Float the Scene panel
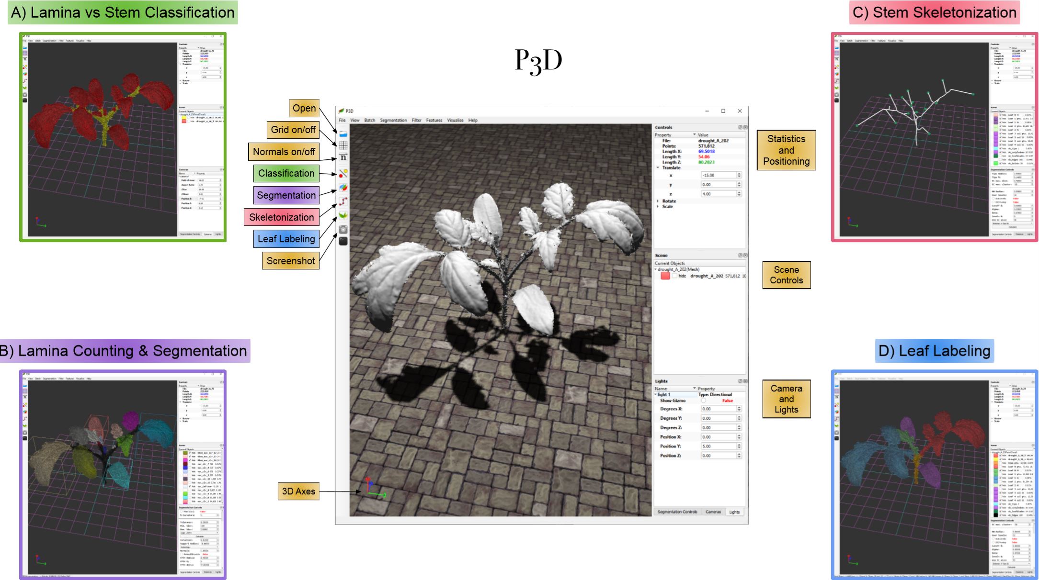Screen dimensions: 1039x580 tap(740, 255)
